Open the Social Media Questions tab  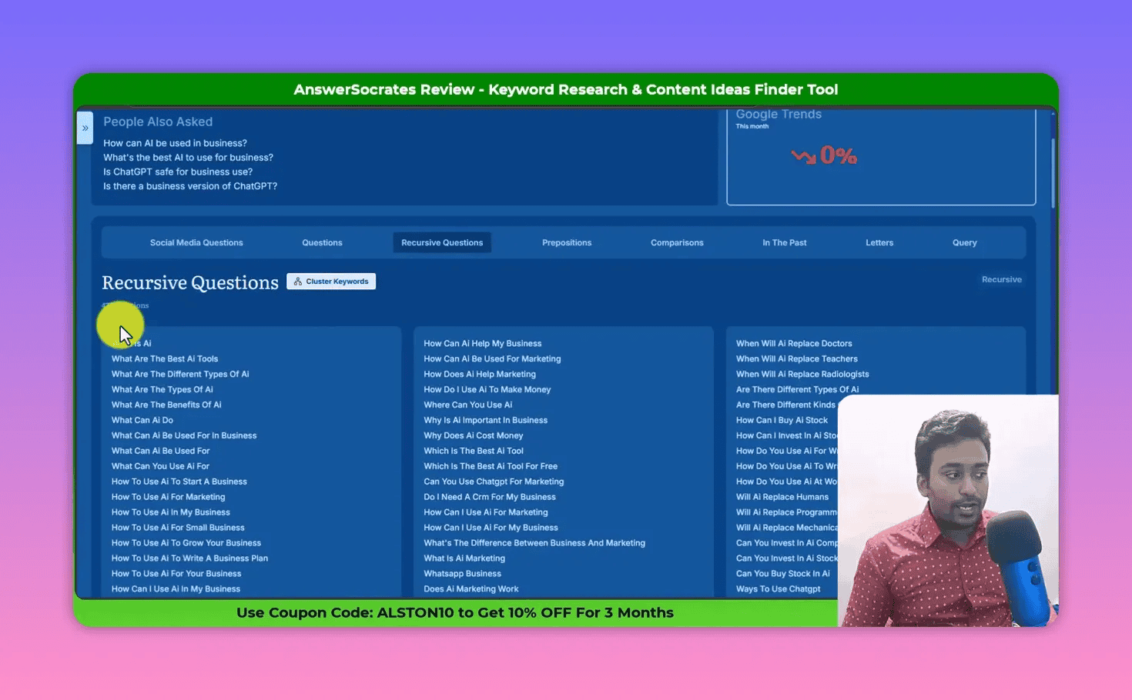[x=196, y=243]
